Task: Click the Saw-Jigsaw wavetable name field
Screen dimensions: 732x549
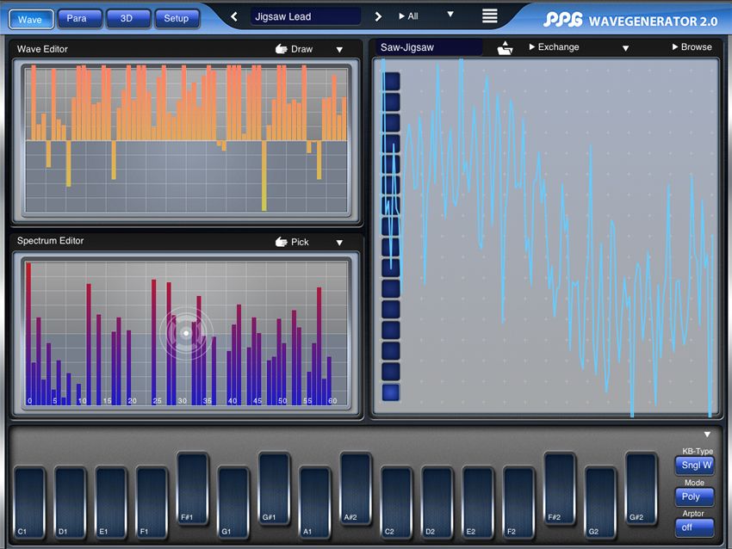Action: click(429, 47)
